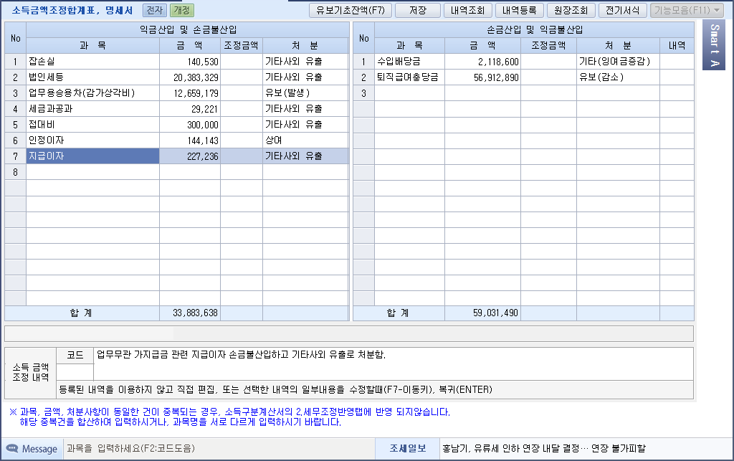The width and height of the screenshot is (734, 461).
Task: Click the amount 140,530
Action: pos(203,62)
